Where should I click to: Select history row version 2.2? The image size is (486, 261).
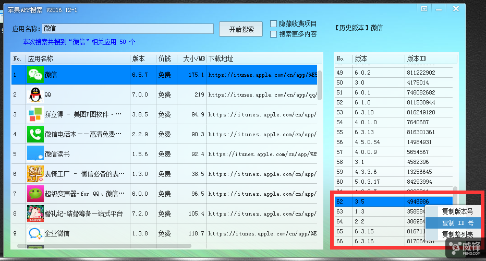(380, 221)
